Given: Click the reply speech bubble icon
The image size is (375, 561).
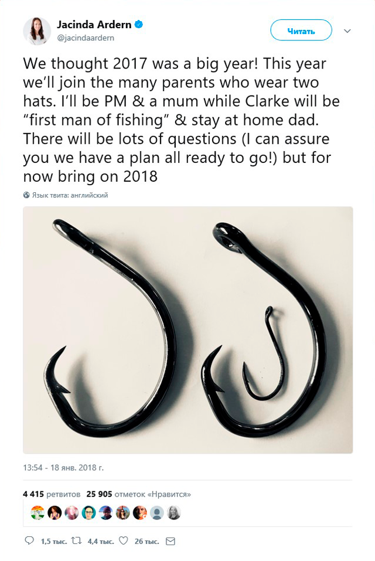Looking at the screenshot, I should pyautogui.click(x=29, y=540).
